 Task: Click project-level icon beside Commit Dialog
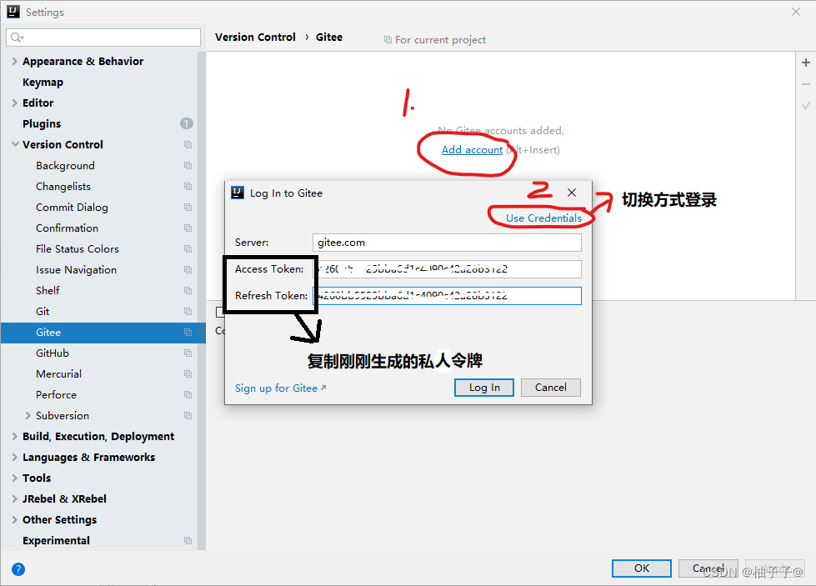188,207
